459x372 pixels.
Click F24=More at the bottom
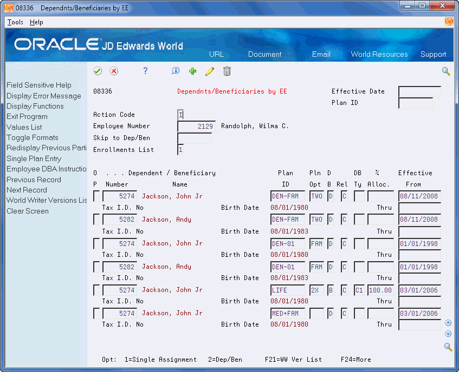click(355, 360)
